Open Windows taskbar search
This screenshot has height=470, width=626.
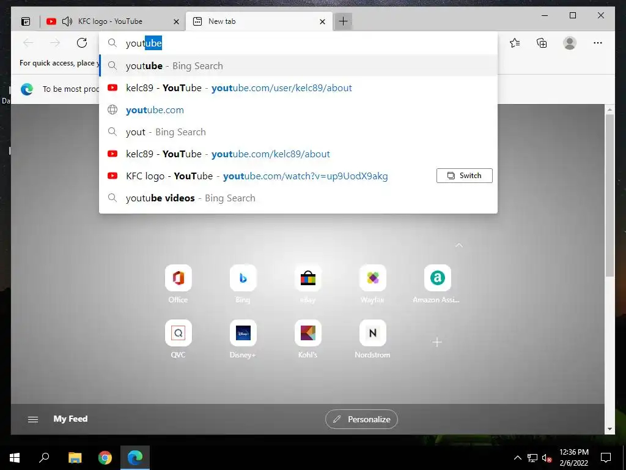44,458
